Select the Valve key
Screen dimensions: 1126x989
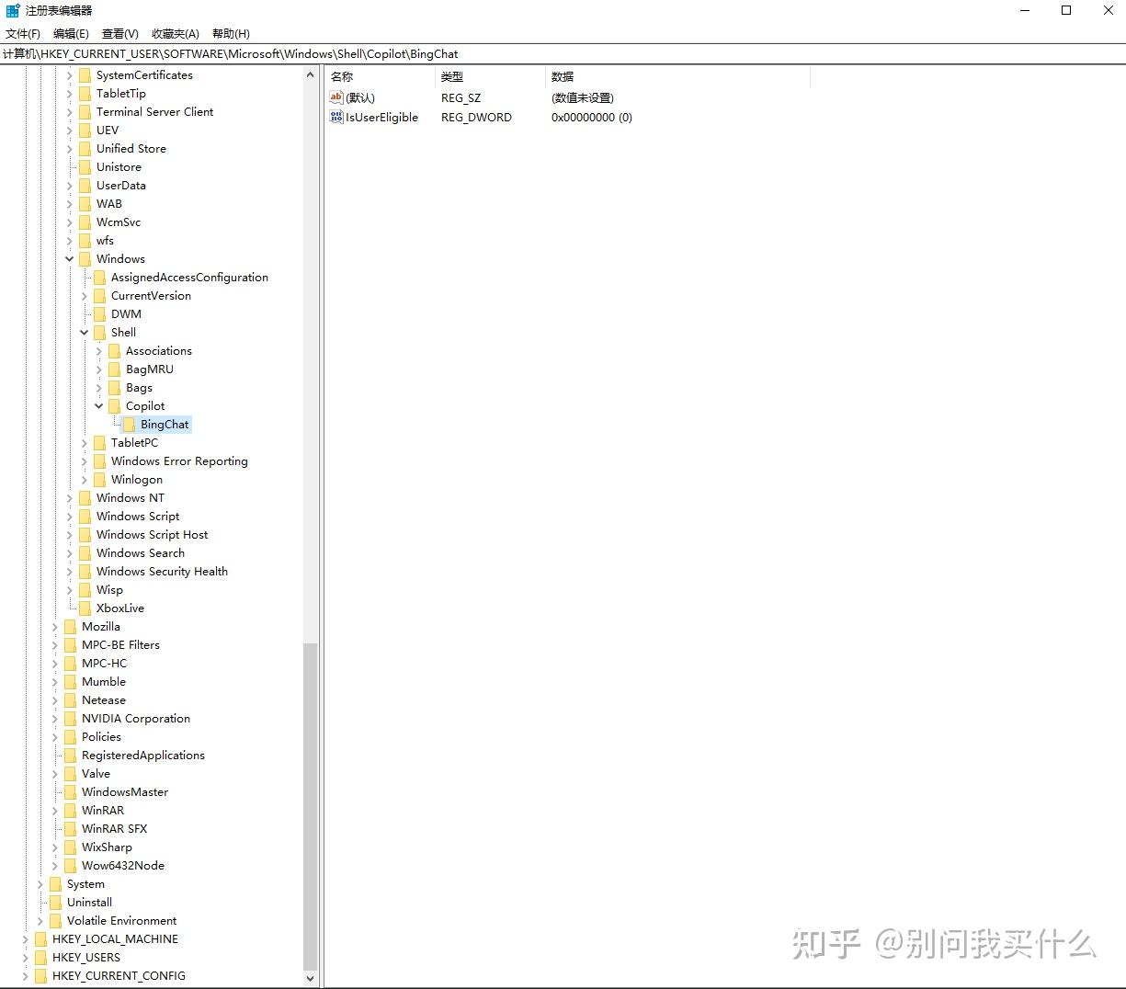pos(96,774)
